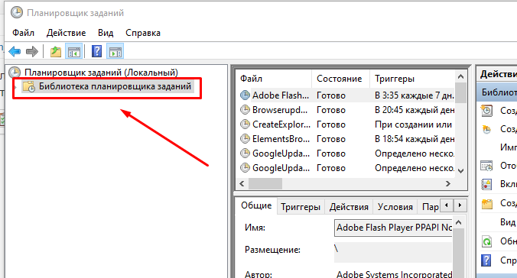
Task: Switch to the Триггеры tab
Action: 301,207
